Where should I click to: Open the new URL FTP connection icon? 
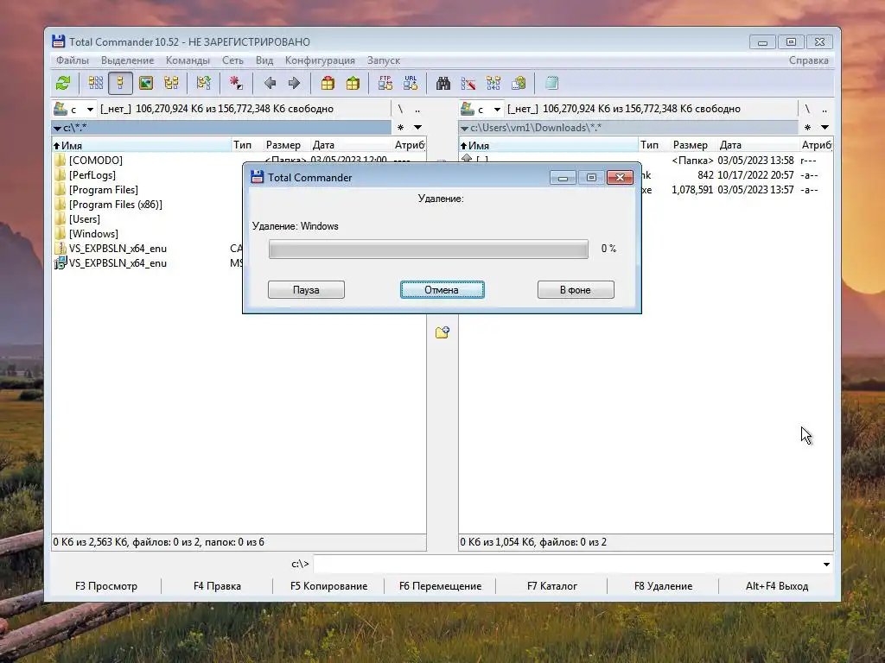[x=411, y=84]
